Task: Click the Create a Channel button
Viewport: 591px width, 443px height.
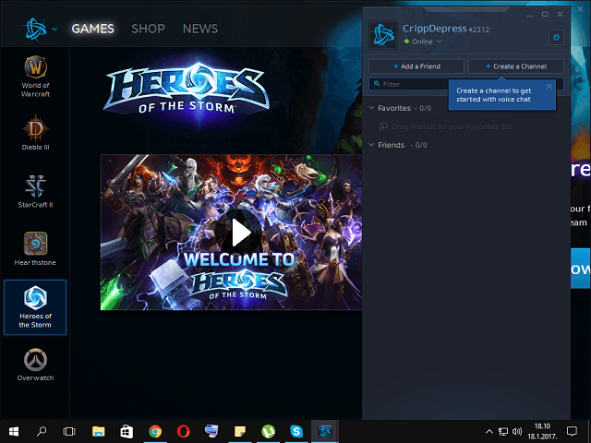Action: [x=516, y=66]
